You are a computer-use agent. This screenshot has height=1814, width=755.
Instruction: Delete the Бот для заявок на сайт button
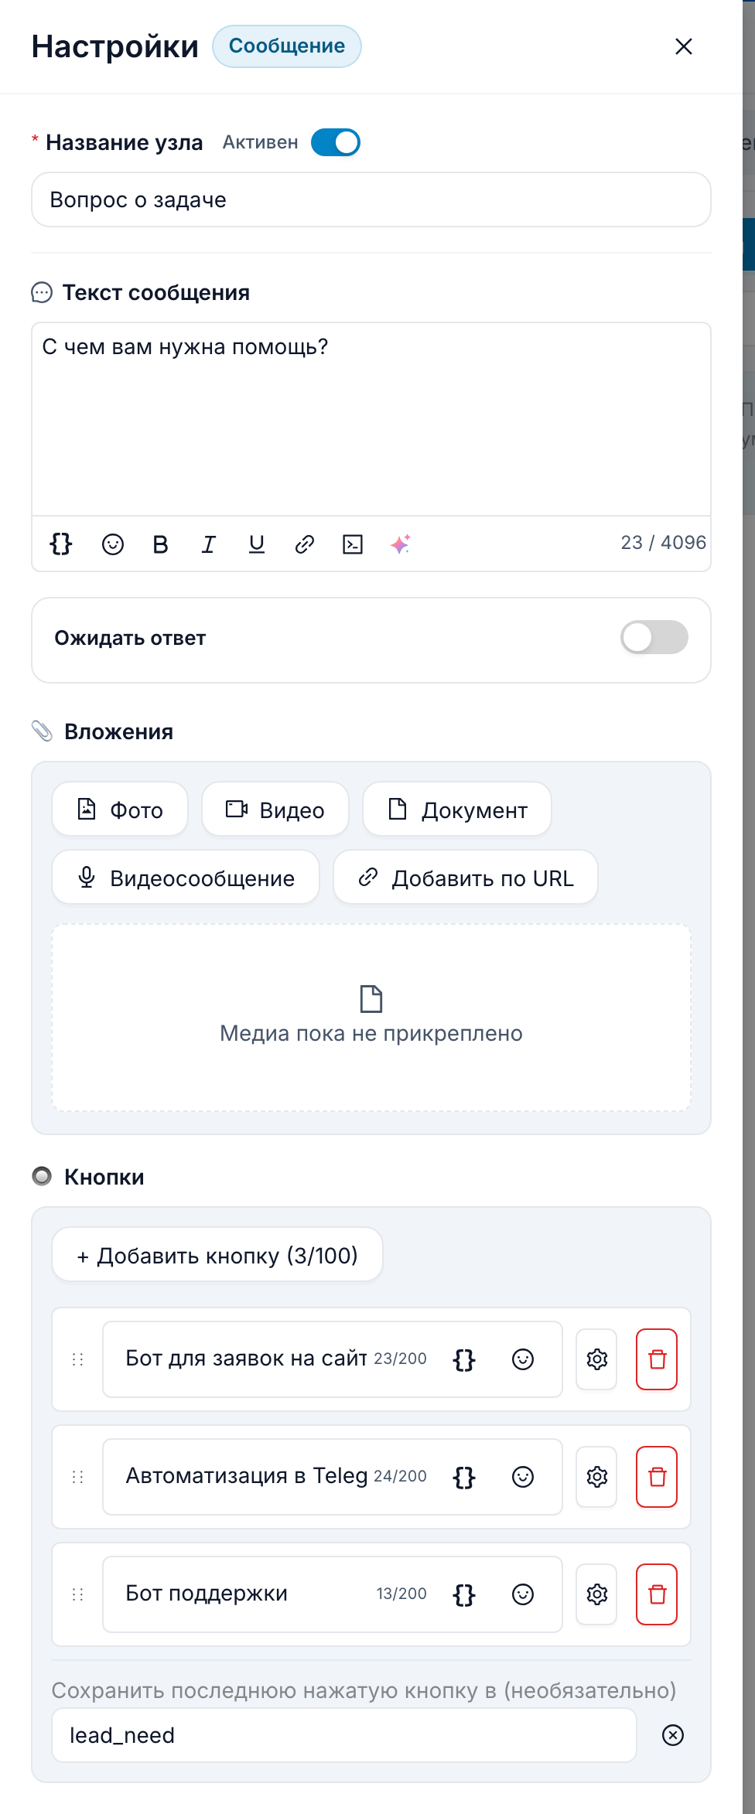[x=657, y=1359]
